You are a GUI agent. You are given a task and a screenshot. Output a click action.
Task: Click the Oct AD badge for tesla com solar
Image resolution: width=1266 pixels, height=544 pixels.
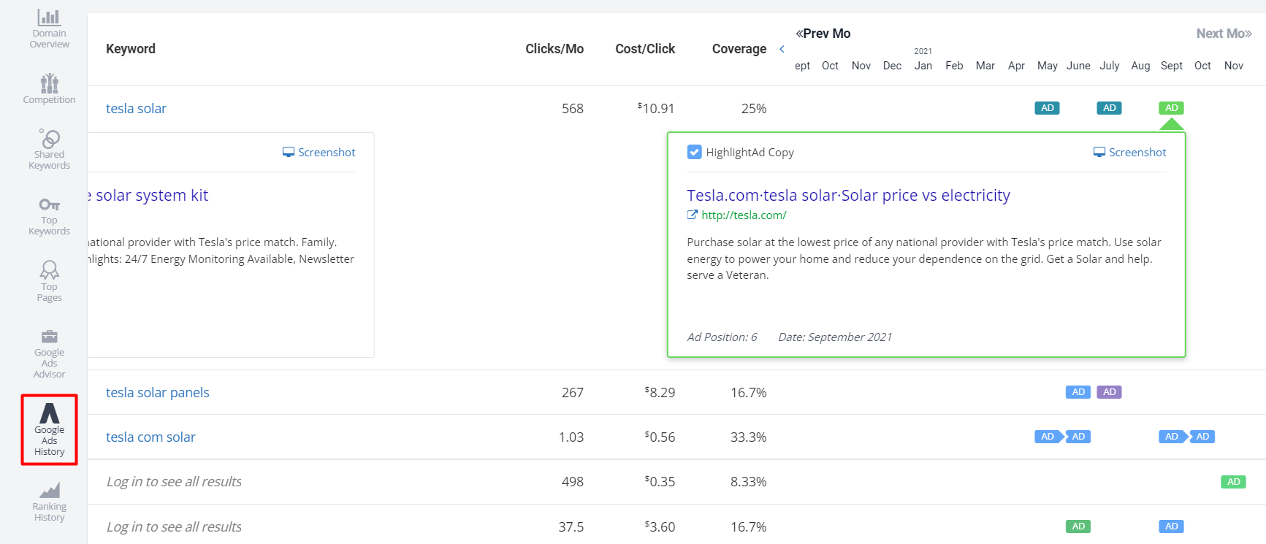(x=1202, y=437)
